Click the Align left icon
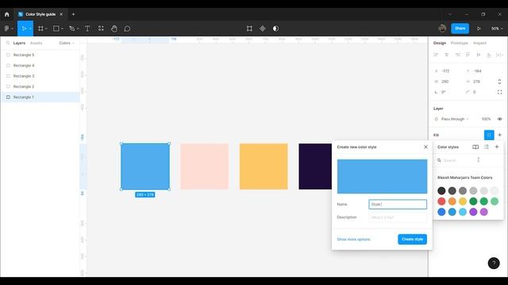This screenshot has width=508, height=285. point(436,55)
